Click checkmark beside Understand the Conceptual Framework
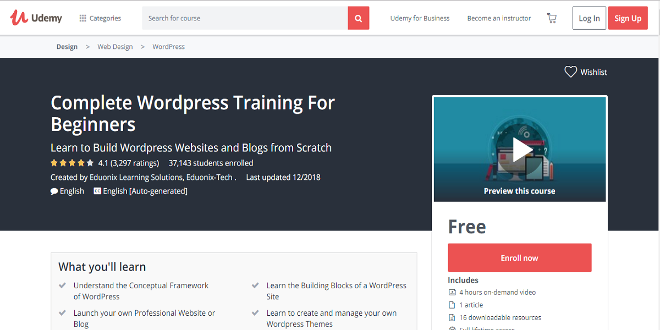The image size is (660, 330). (62, 285)
